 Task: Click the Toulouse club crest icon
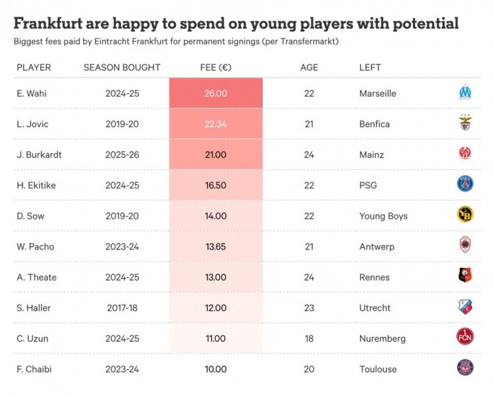pyautogui.click(x=466, y=369)
